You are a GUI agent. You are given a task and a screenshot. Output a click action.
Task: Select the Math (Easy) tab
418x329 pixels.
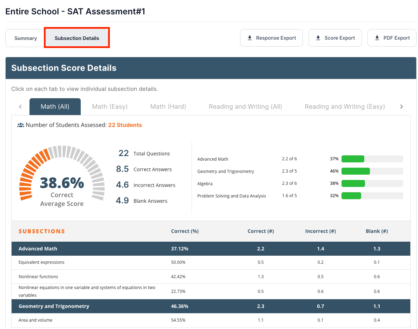pos(110,107)
